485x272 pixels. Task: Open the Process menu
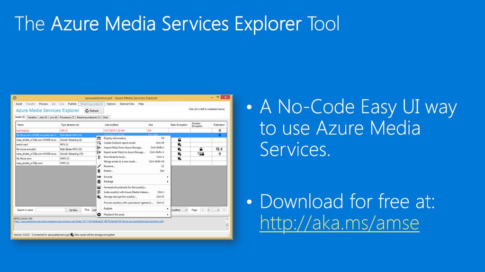click(43, 104)
